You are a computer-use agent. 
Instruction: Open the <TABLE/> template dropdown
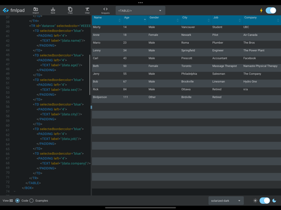(140, 11)
